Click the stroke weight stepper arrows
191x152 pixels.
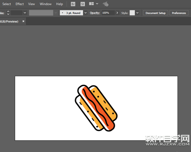pyautogui.click(x=8, y=13)
